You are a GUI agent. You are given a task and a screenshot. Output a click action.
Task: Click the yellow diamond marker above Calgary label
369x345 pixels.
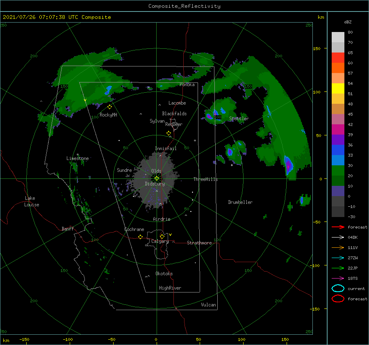point(162,236)
